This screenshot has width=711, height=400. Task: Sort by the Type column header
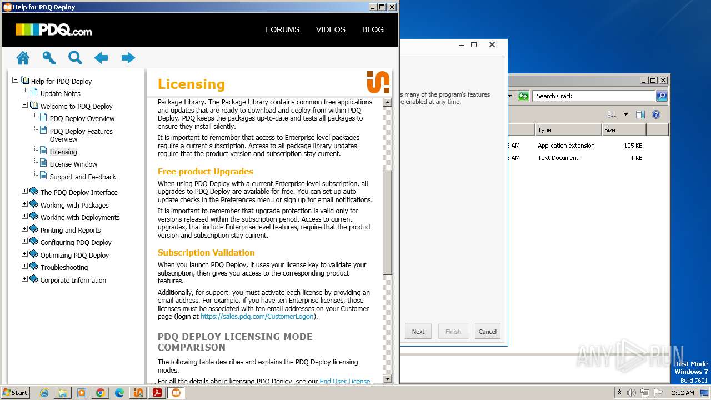[x=568, y=130]
